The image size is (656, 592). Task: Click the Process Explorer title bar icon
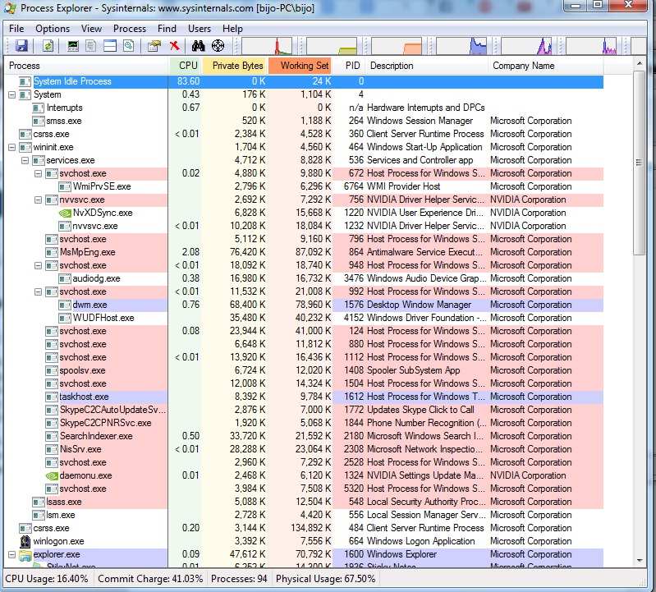click(10, 7)
